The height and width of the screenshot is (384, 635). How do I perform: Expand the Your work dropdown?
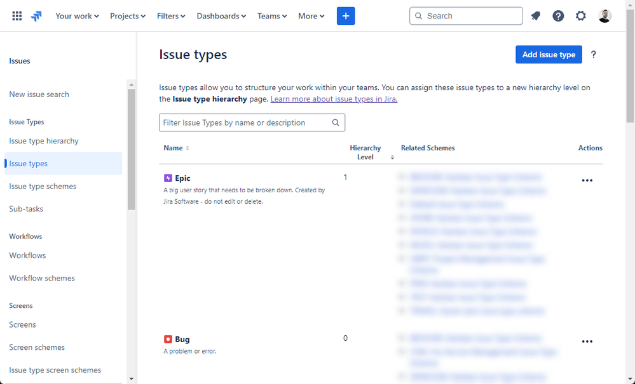coord(77,16)
